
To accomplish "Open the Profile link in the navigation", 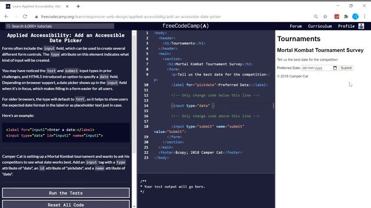I will (x=347, y=26).
